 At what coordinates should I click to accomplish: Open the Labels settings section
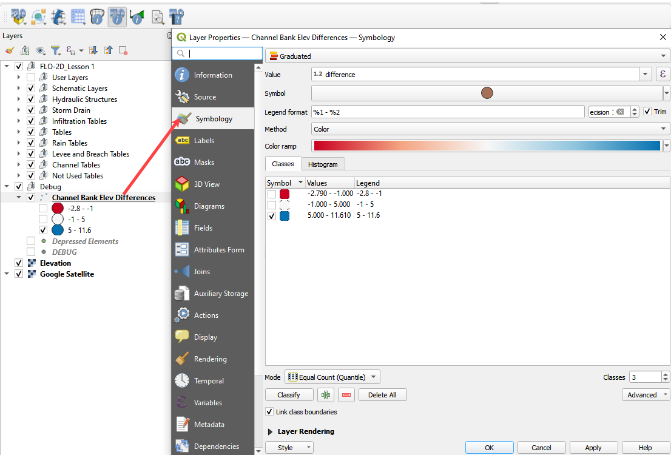pos(204,141)
